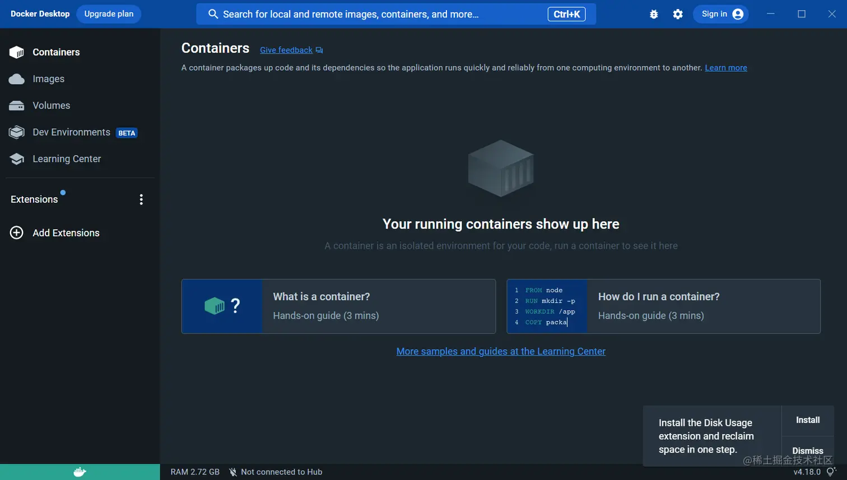Click the Not connected to Hub plug icon
Image resolution: width=847 pixels, height=480 pixels.
point(233,472)
